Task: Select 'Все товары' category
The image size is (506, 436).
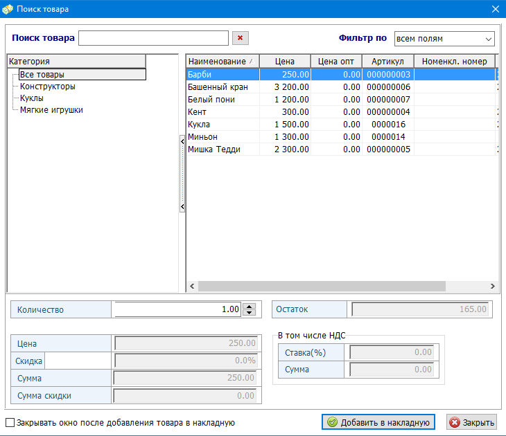Action: tap(82, 75)
